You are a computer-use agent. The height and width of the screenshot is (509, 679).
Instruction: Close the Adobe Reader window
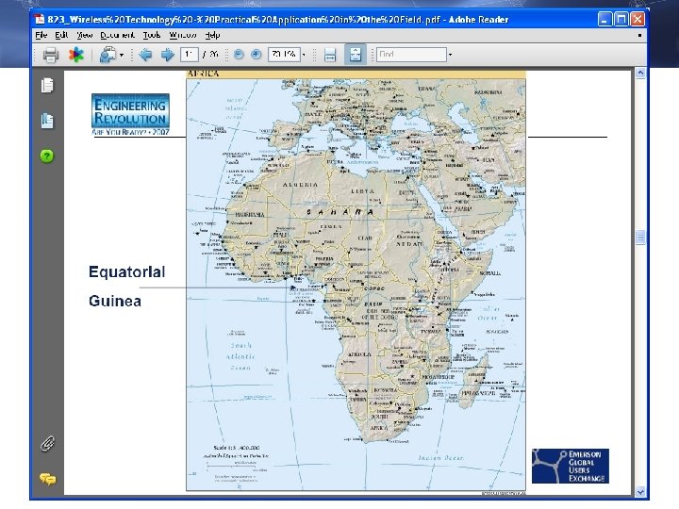click(638, 19)
